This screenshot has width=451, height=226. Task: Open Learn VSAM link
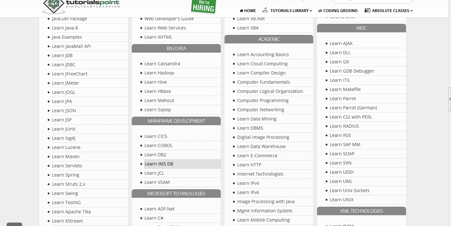[x=157, y=182]
